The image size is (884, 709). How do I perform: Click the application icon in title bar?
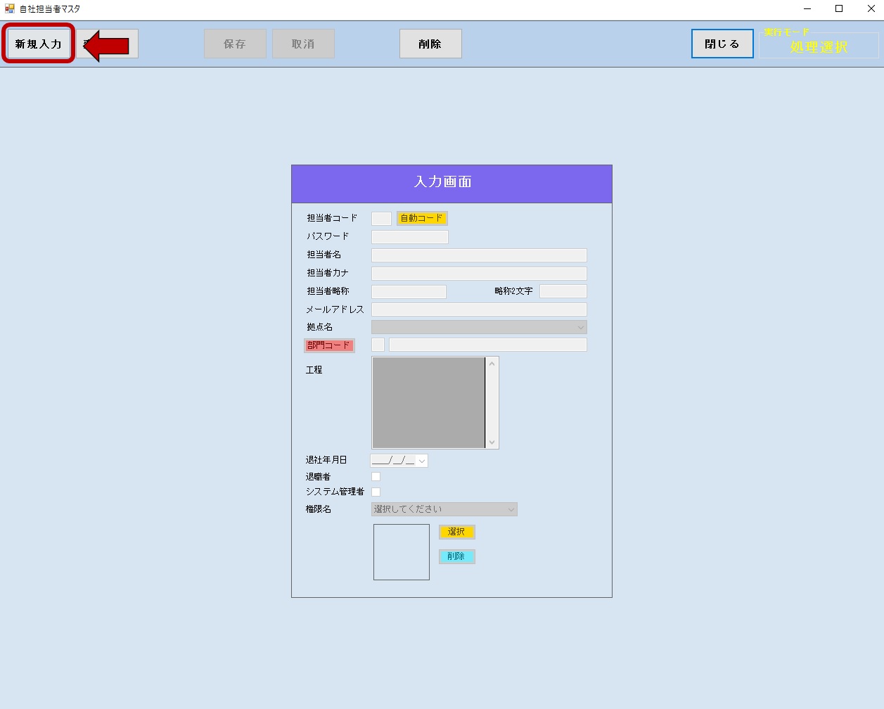(x=9, y=8)
